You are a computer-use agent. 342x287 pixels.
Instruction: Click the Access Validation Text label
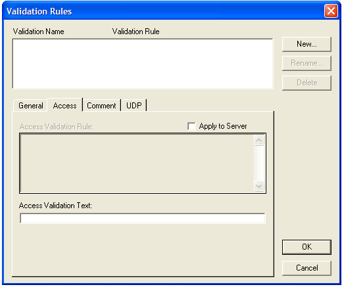(55, 206)
